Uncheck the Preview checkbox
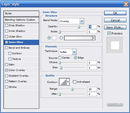The height and width of the screenshot is (113, 130). point(109,33)
